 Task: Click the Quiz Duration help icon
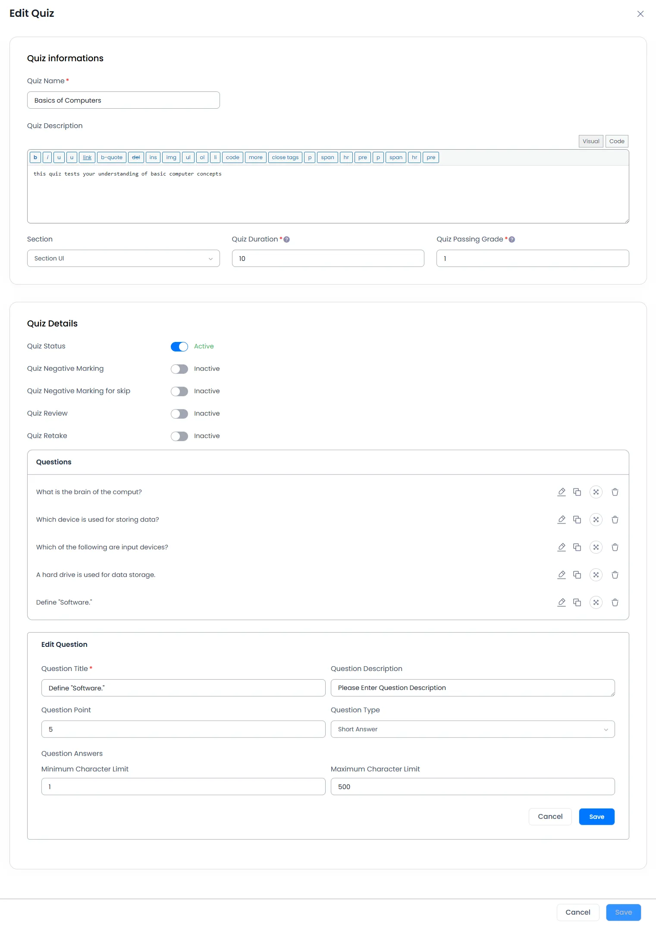[x=286, y=239]
